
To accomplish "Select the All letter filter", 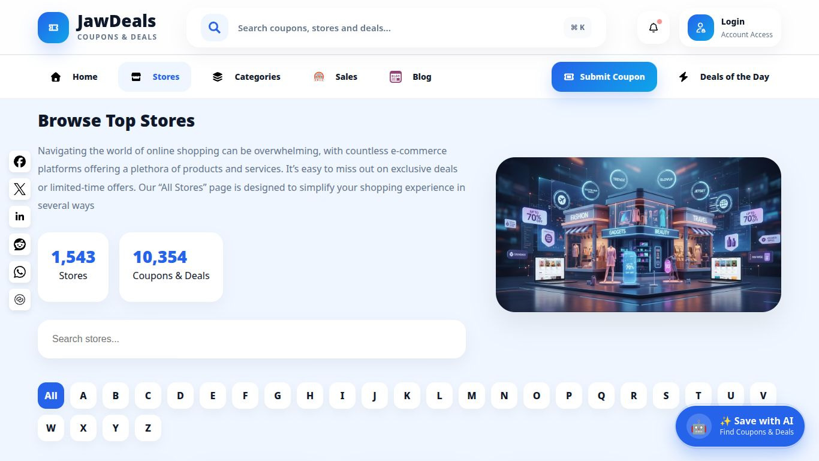I will [51, 396].
